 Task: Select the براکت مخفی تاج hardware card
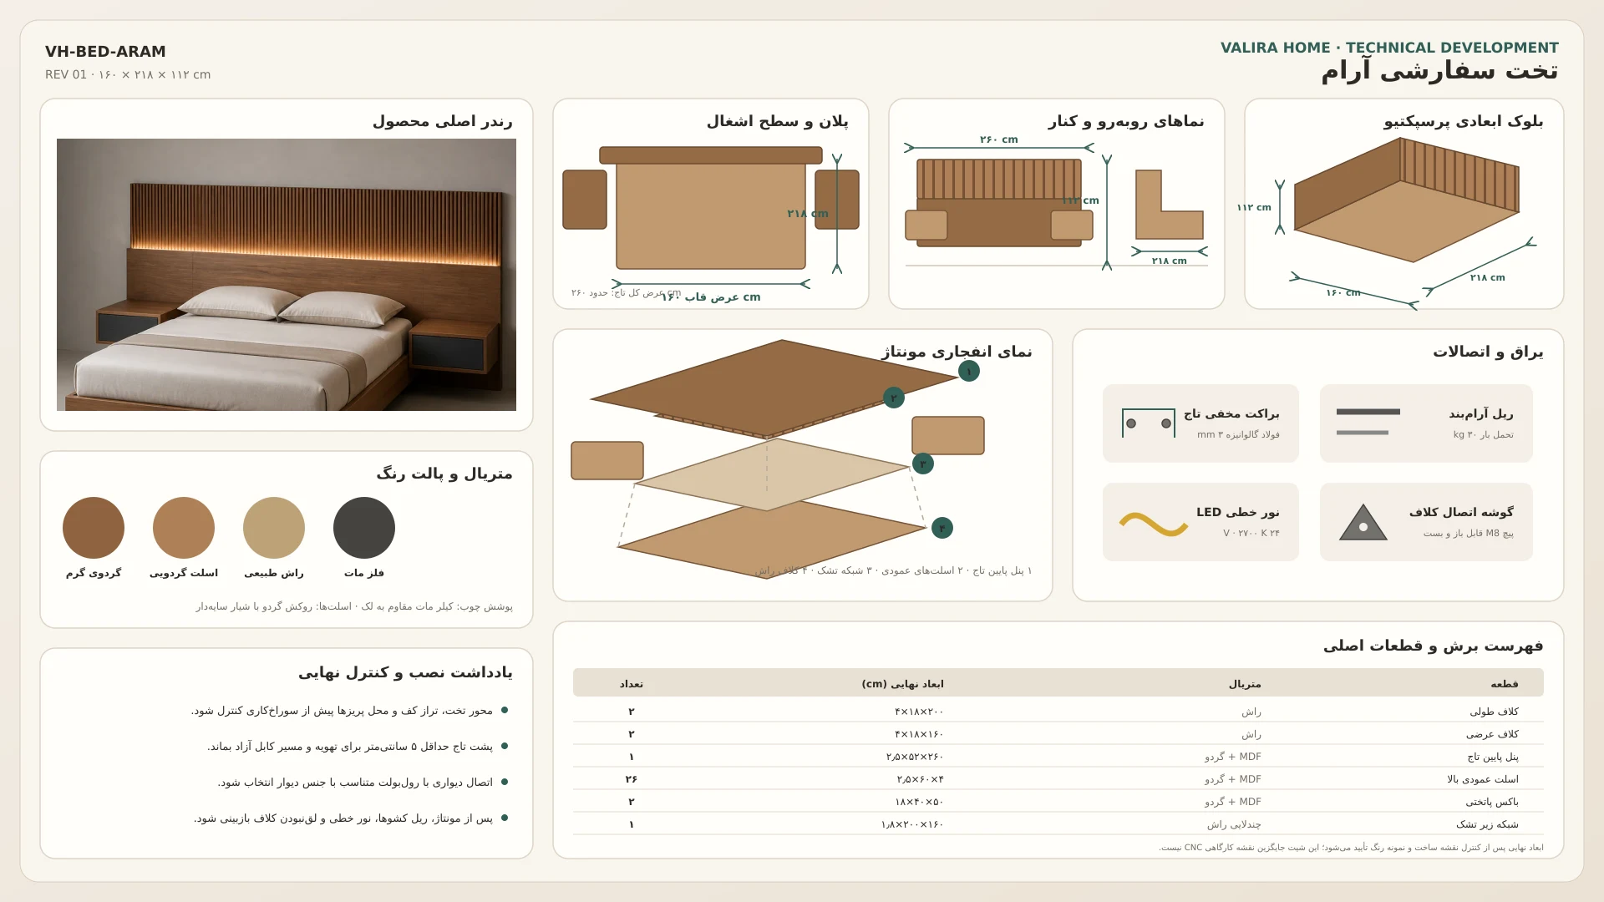click(x=1200, y=423)
